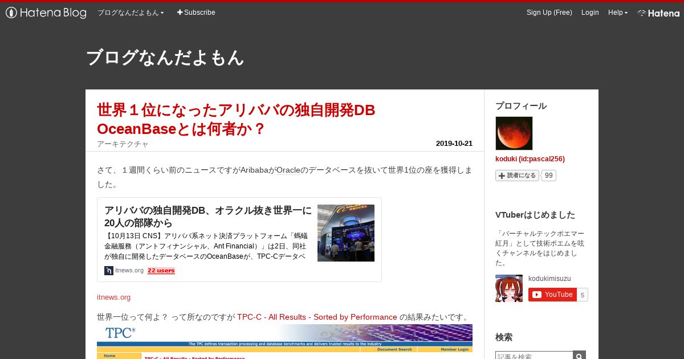View the embedded news card thumbnail photo
Viewport: 684px width, 359px height.
coord(346,233)
